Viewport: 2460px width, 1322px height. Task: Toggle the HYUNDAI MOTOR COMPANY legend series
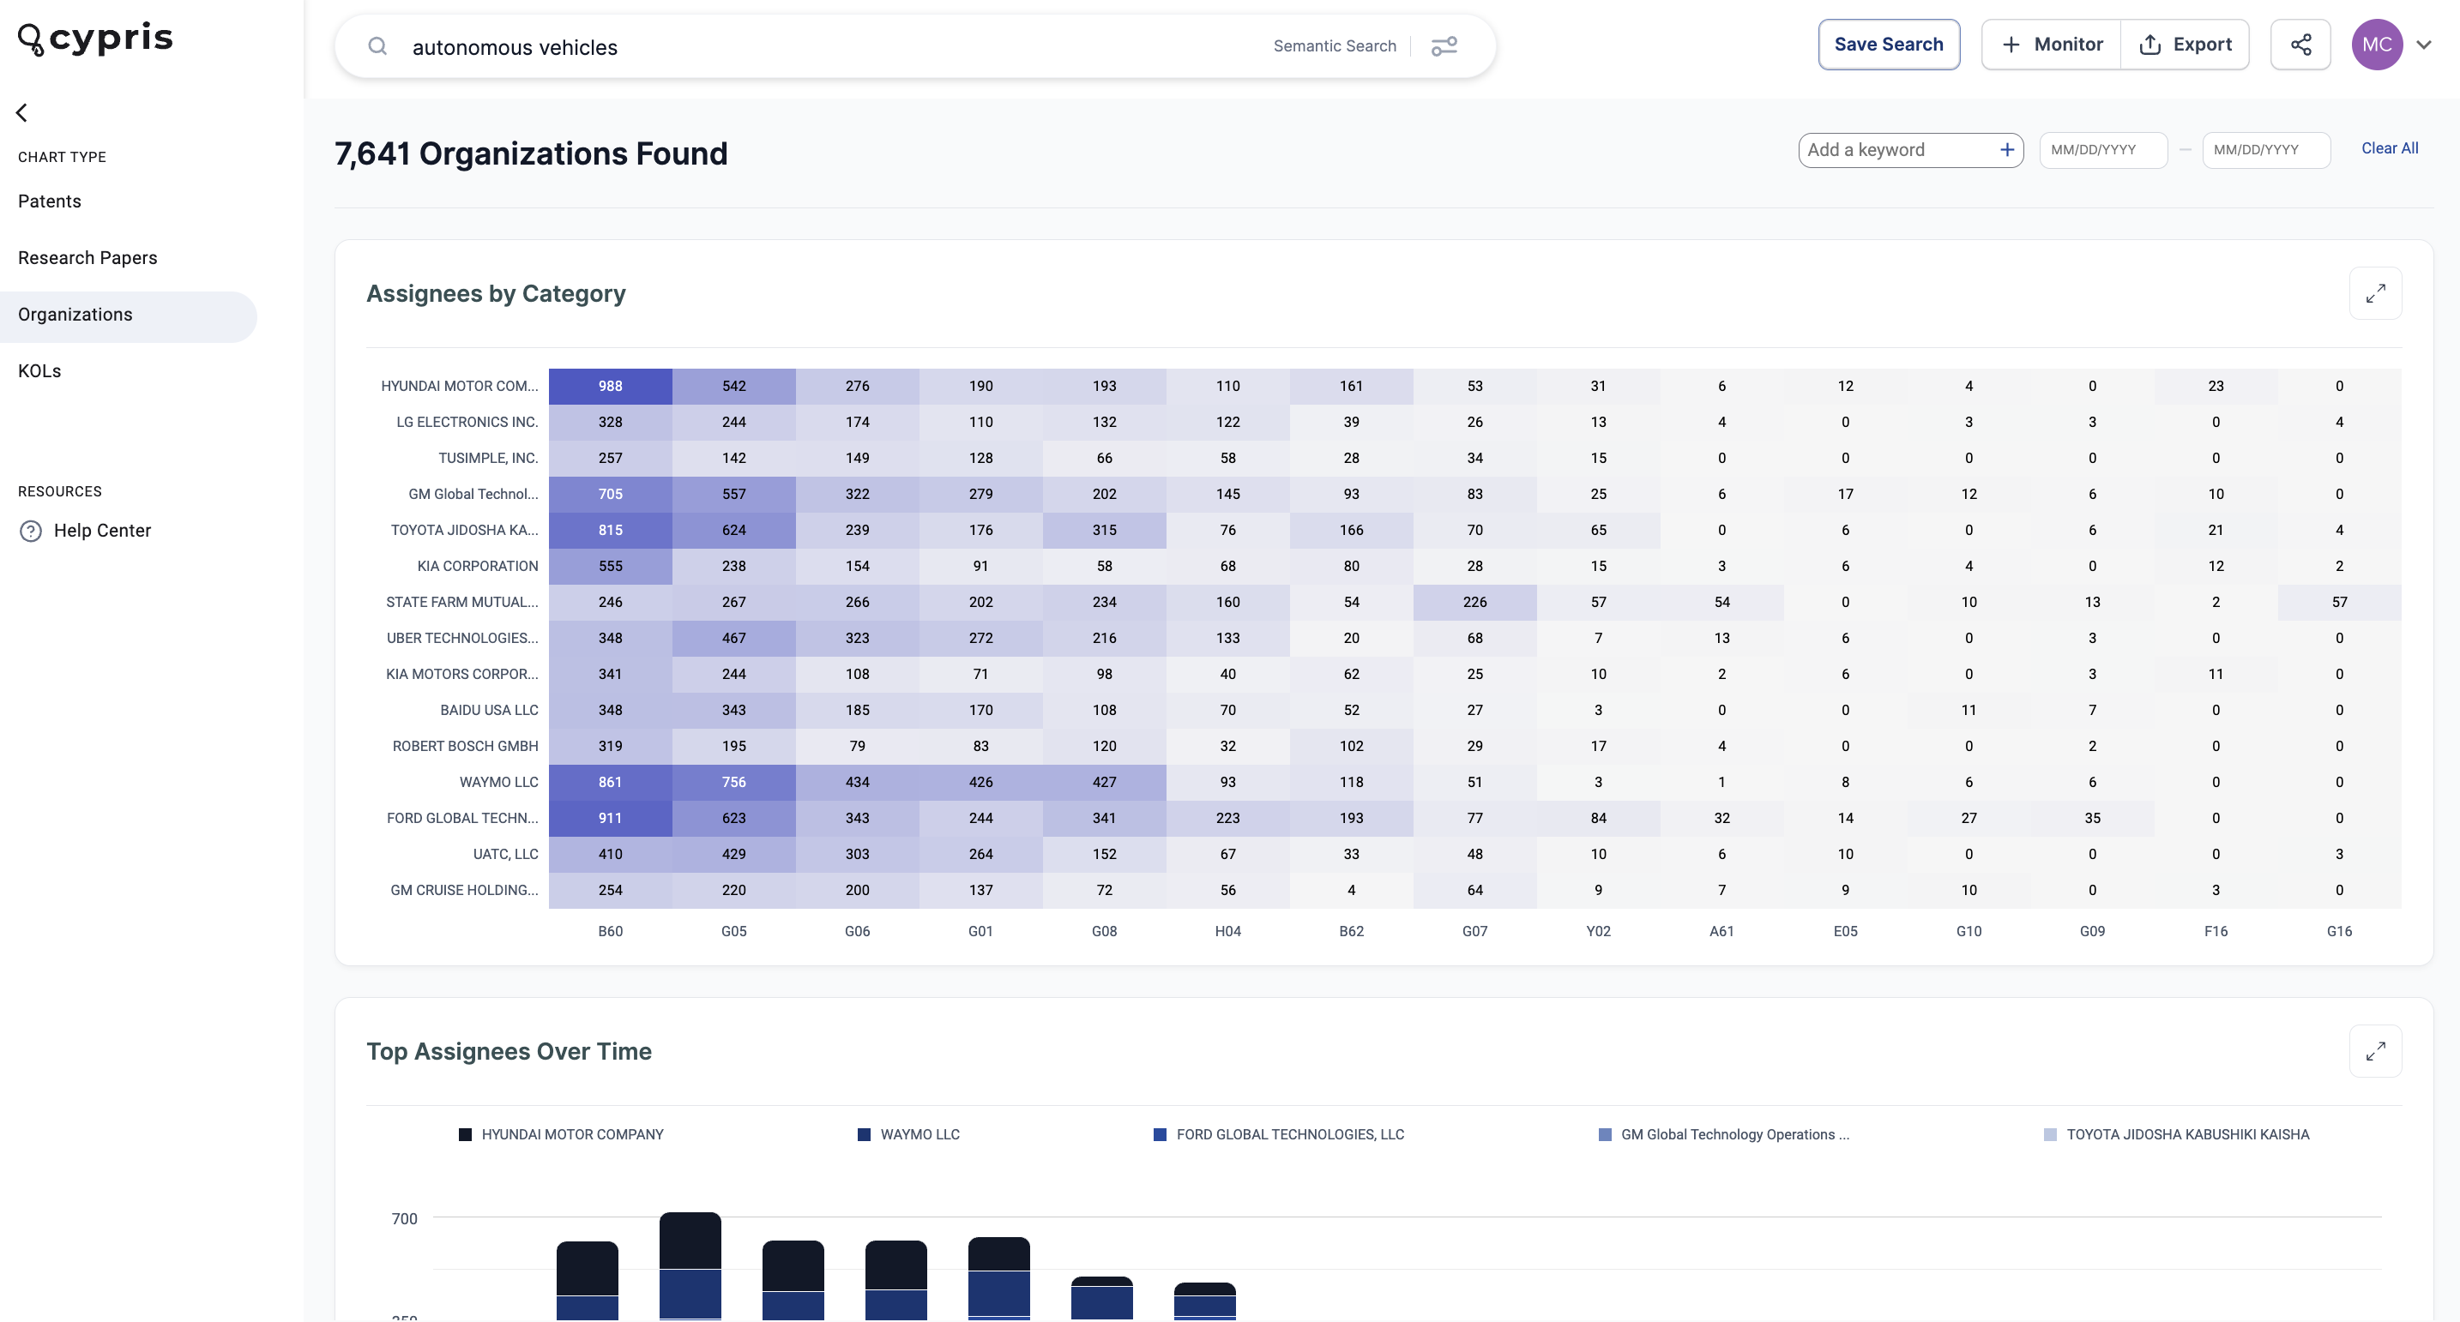561,1134
